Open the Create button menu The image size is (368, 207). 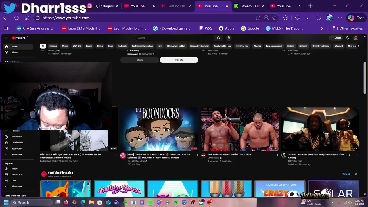pyautogui.click(x=336, y=38)
